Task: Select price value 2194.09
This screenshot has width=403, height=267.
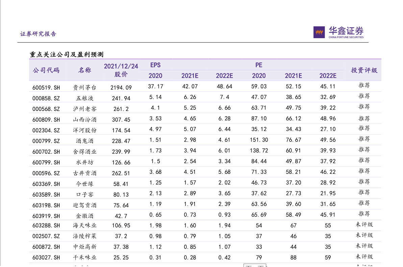Action: pyautogui.click(x=121, y=87)
